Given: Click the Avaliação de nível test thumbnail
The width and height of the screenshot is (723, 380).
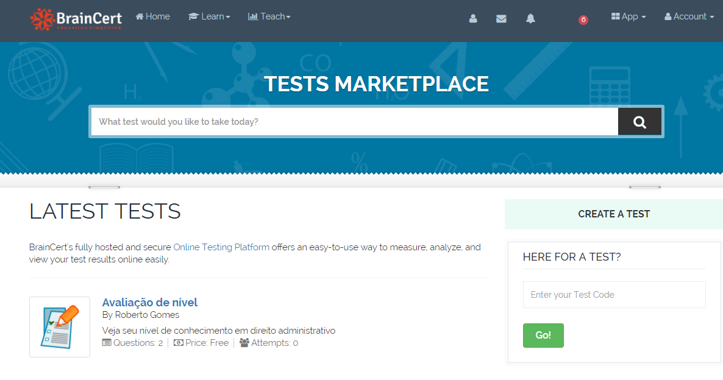Looking at the screenshot, I should click(x=60, y=327).
